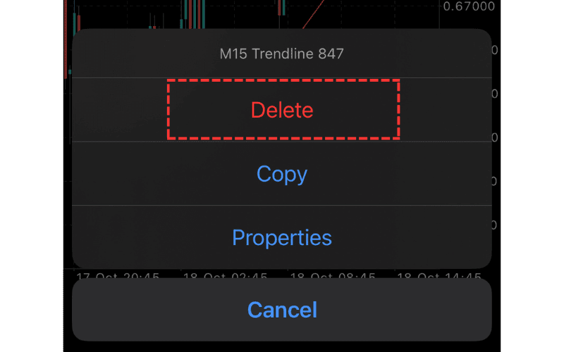Delete the M15 trendline

tap(282, 110)
